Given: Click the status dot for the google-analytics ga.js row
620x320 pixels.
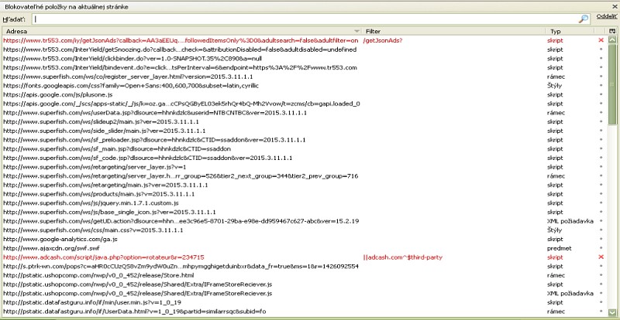Looking at the screenshot, I should point(601,239).
